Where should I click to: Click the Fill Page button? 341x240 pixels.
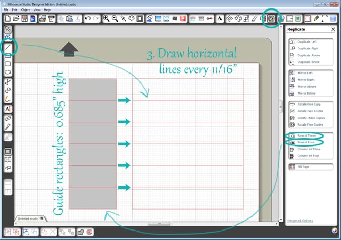tap(311, 167)
